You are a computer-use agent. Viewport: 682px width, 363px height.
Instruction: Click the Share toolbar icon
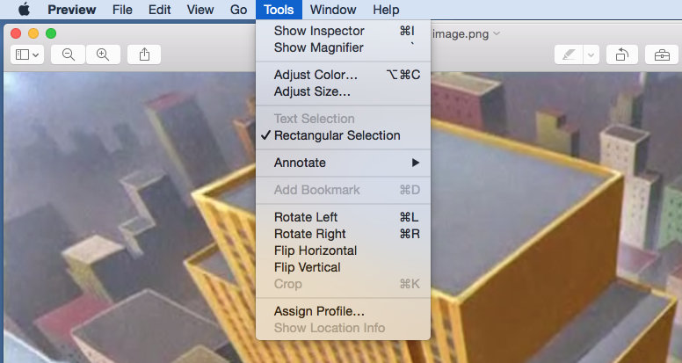coord(144,54)
